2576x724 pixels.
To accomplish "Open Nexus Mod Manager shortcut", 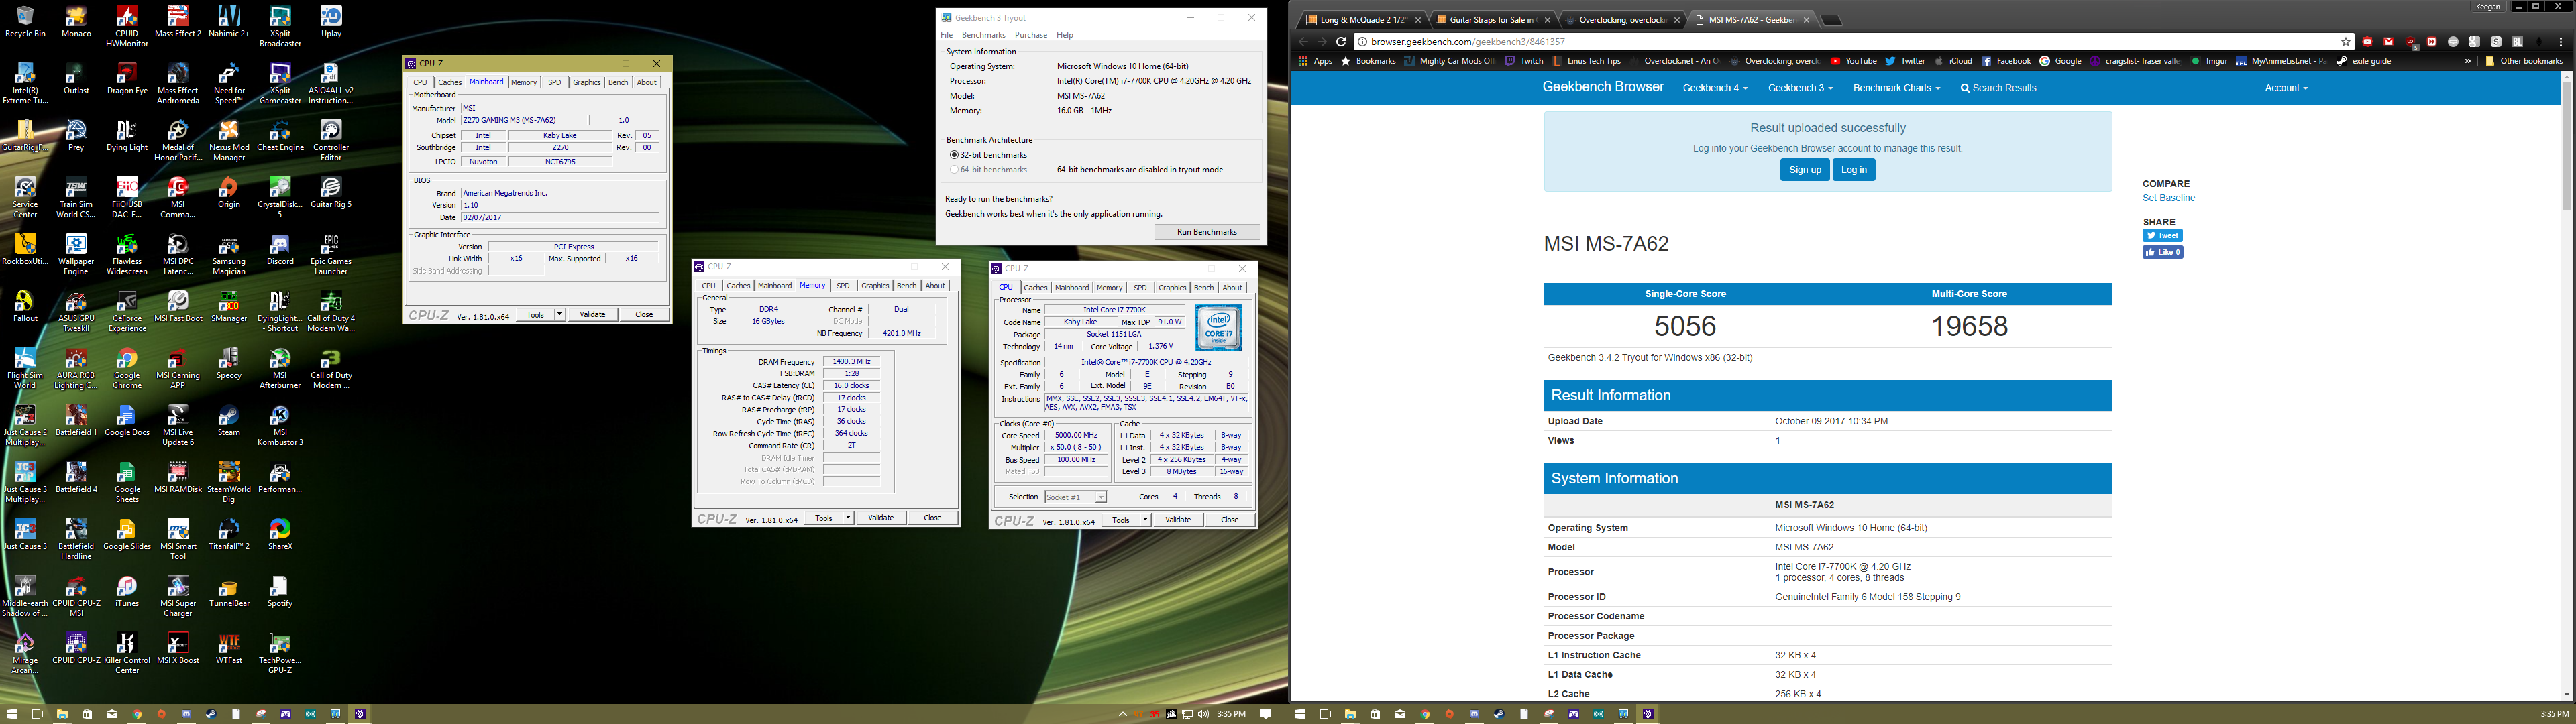I will [229, 141].
